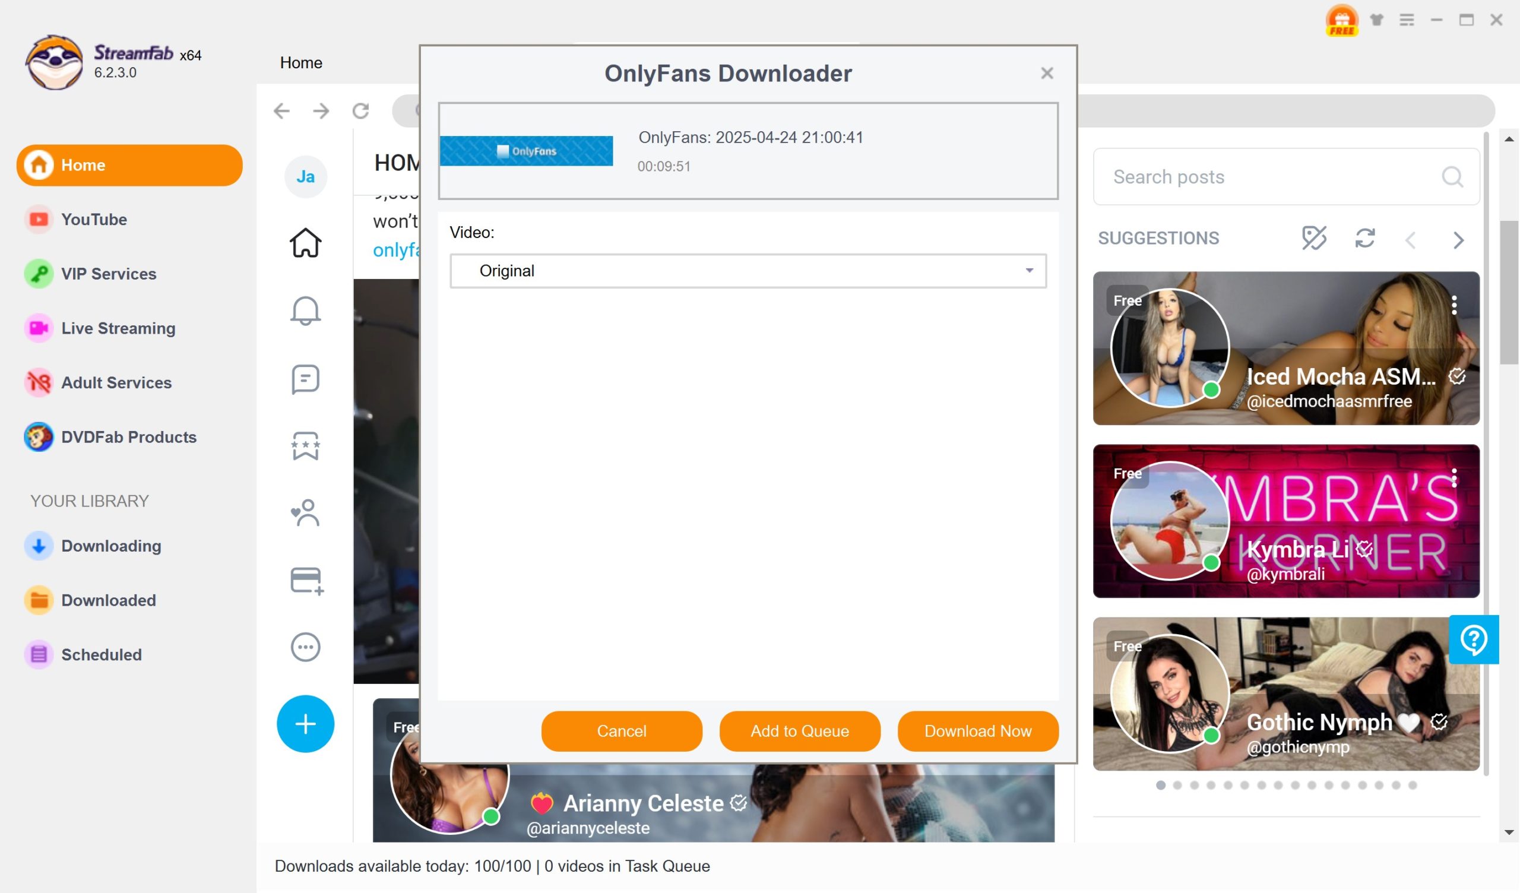
Task: Click the blue new post plus button
Action: pos(306,724)
